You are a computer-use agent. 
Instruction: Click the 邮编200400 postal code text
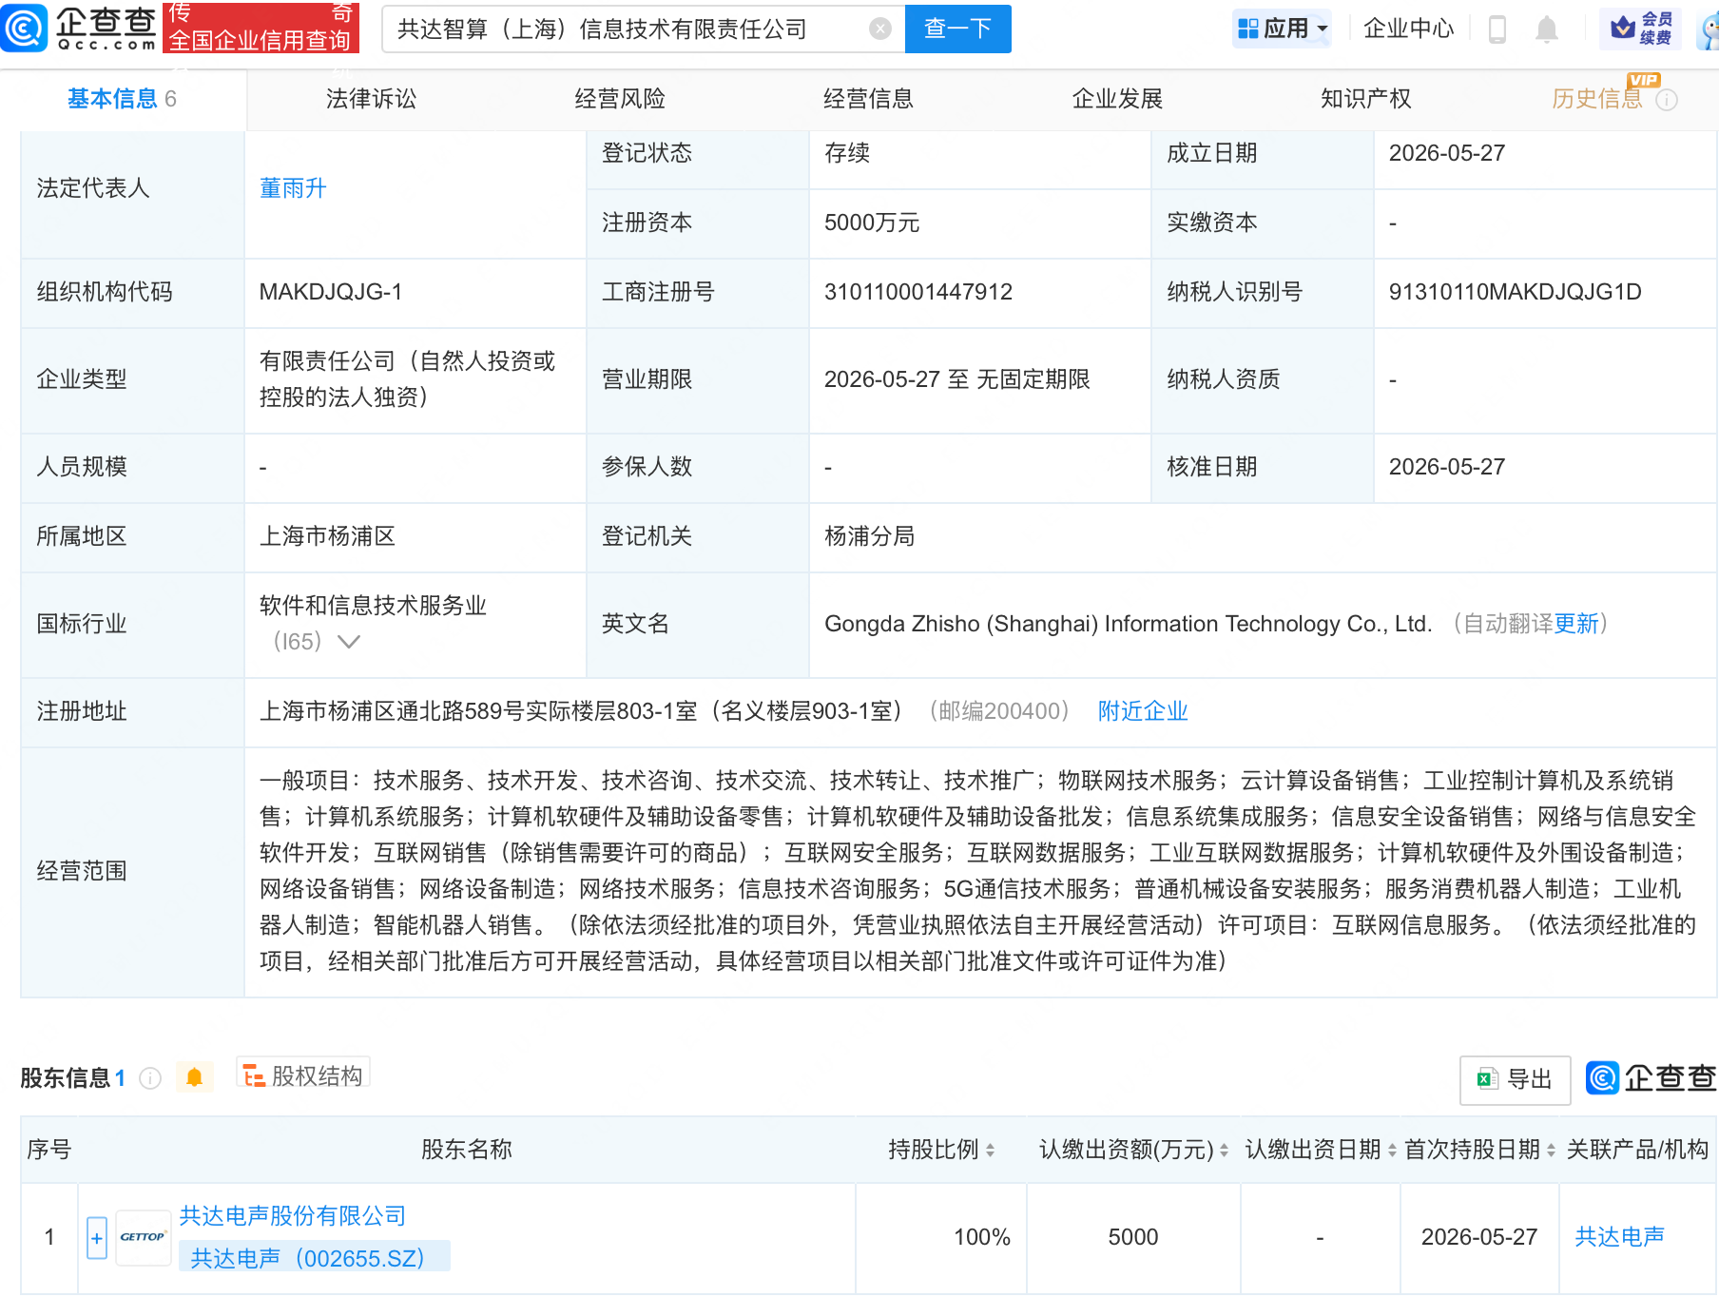click(998, 711)
